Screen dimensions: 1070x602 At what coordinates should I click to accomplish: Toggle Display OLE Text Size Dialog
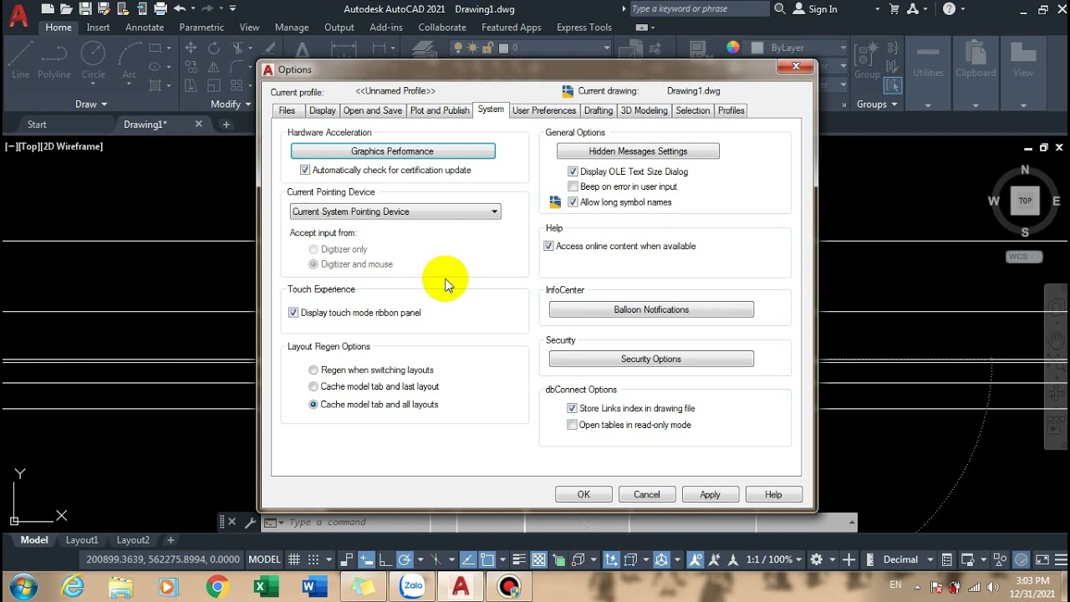point(573,171)
